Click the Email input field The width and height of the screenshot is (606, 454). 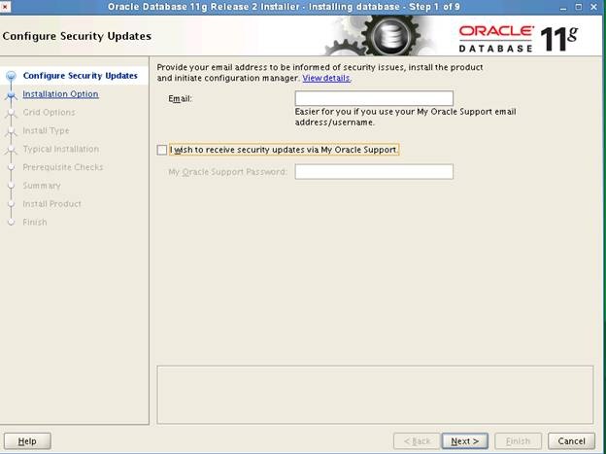pyautogui.click(x=374, y=98)
